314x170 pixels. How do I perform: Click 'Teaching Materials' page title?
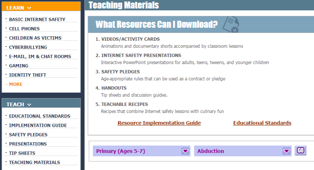pyautogui.click(x=124, y=5)
